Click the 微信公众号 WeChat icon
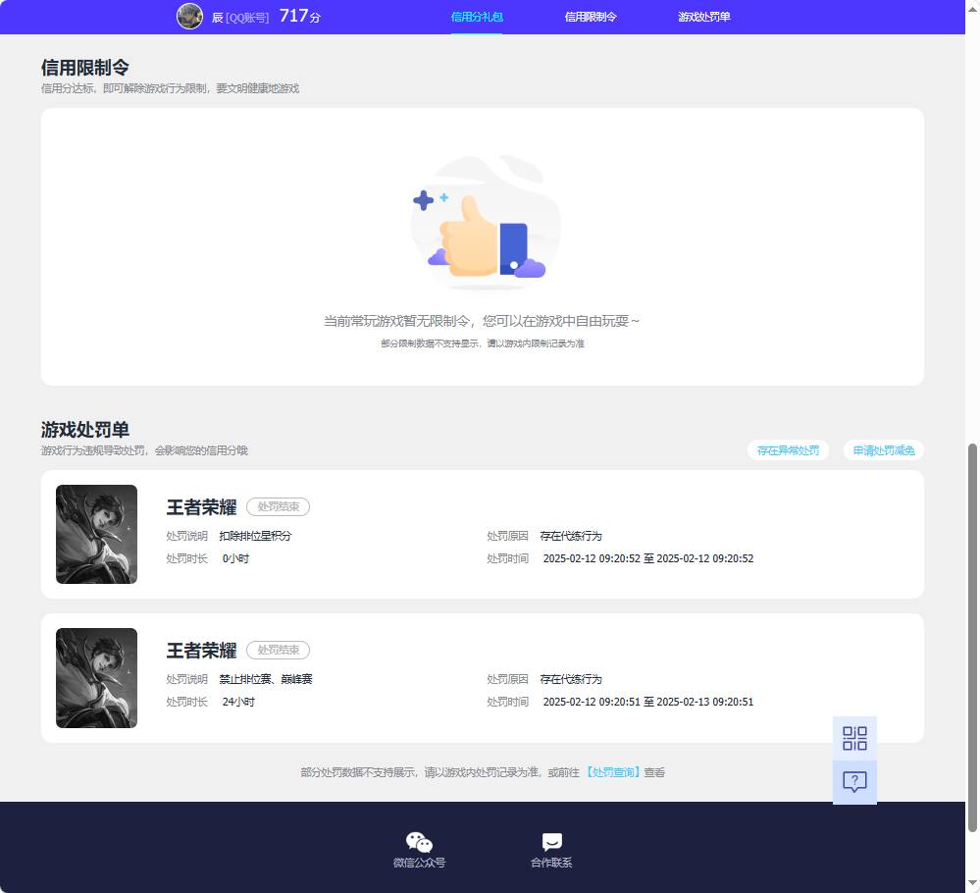 click(x=420, y=842)
